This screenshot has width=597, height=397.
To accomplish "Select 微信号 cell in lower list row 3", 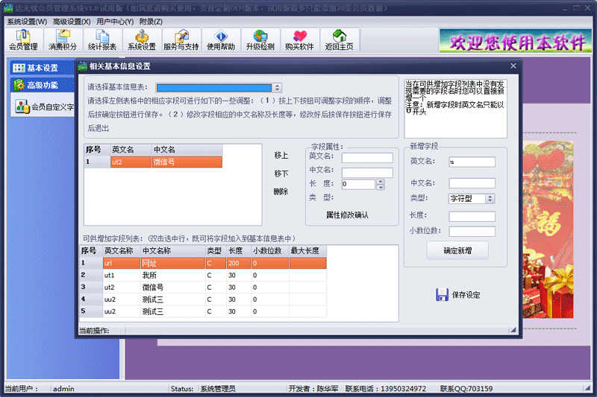I will click(x=173, y=288).
